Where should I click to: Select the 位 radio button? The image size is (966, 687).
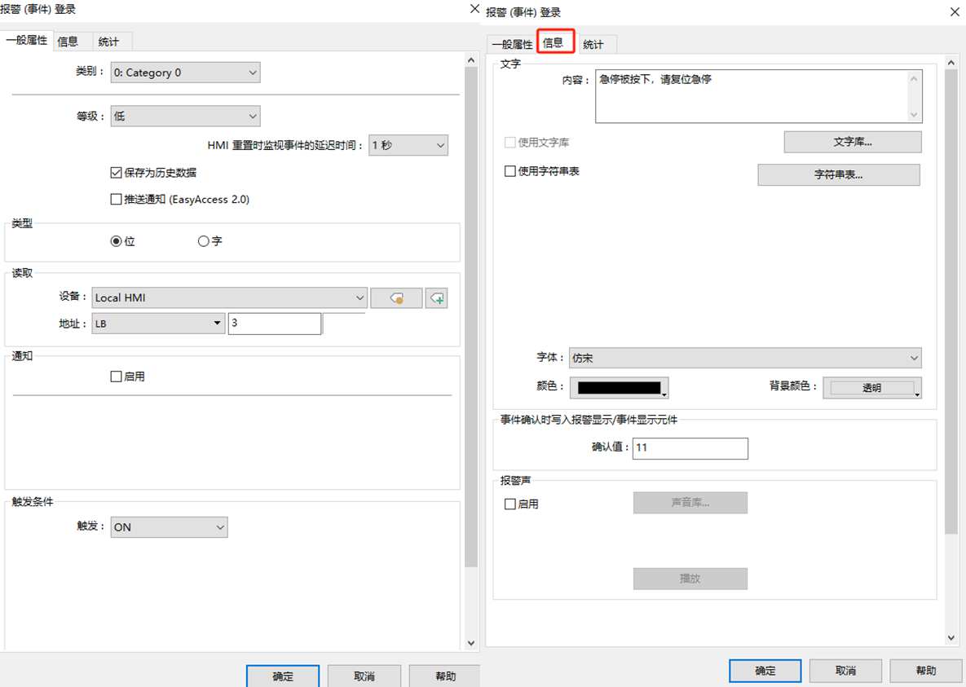coord(116,241)
